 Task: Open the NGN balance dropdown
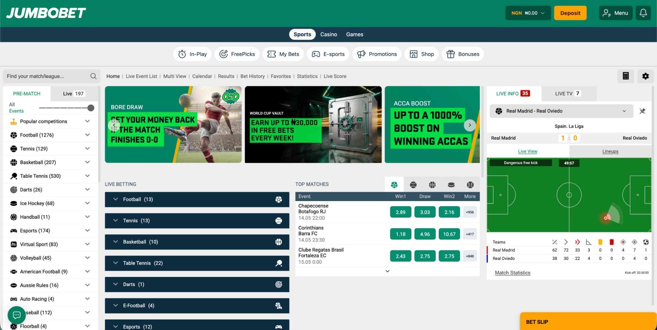528,13
